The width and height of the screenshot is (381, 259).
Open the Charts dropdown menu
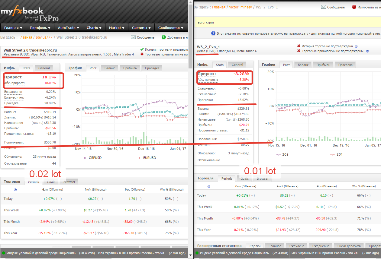pyautogui.click(x=94, y=28)
